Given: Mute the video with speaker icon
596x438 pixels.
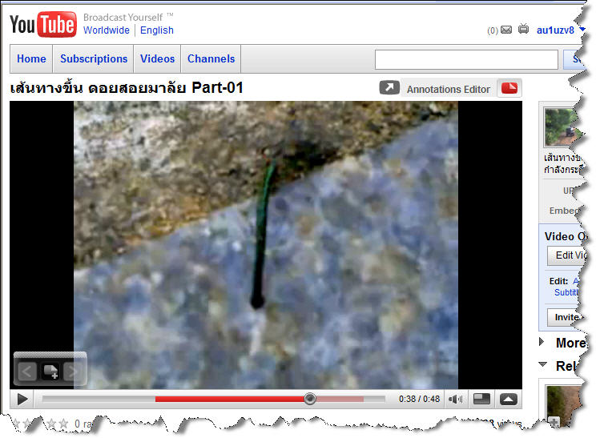Looking at the screenshot, I should click(x=455, y=399).
